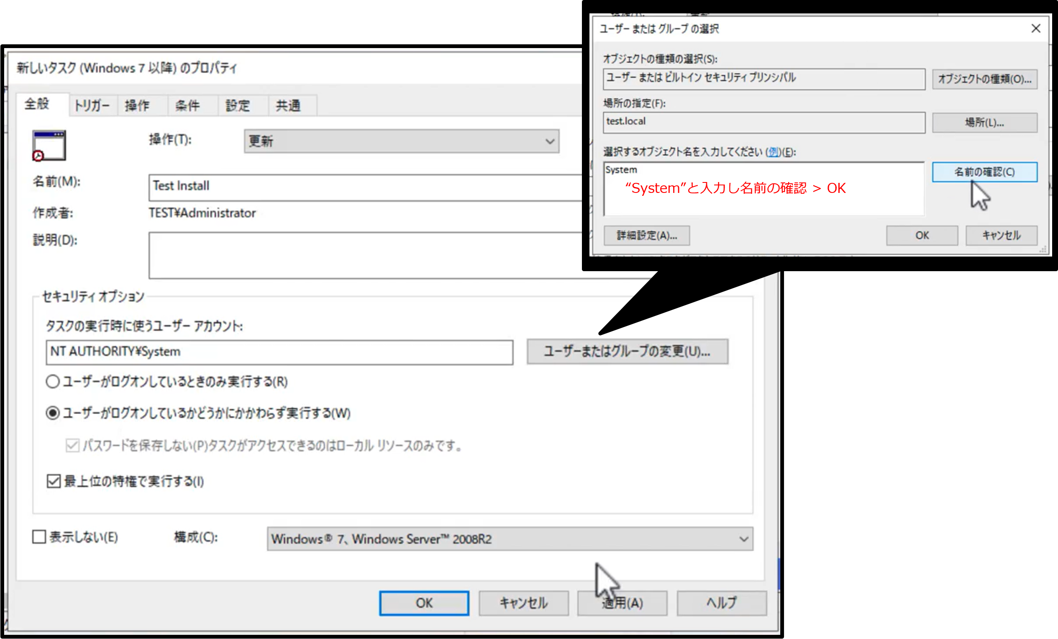Click the 場所の指定 field showing test.local
This screenshot has height=639, width=1058.
click(x=764, y=122)
